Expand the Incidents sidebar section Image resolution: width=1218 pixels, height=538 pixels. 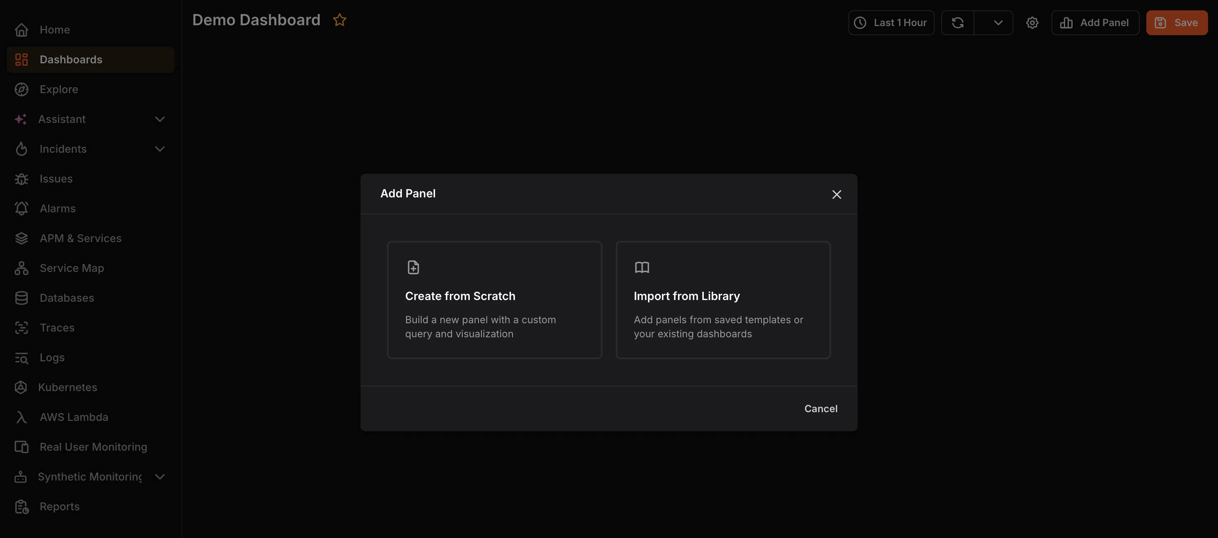point(159,149)
